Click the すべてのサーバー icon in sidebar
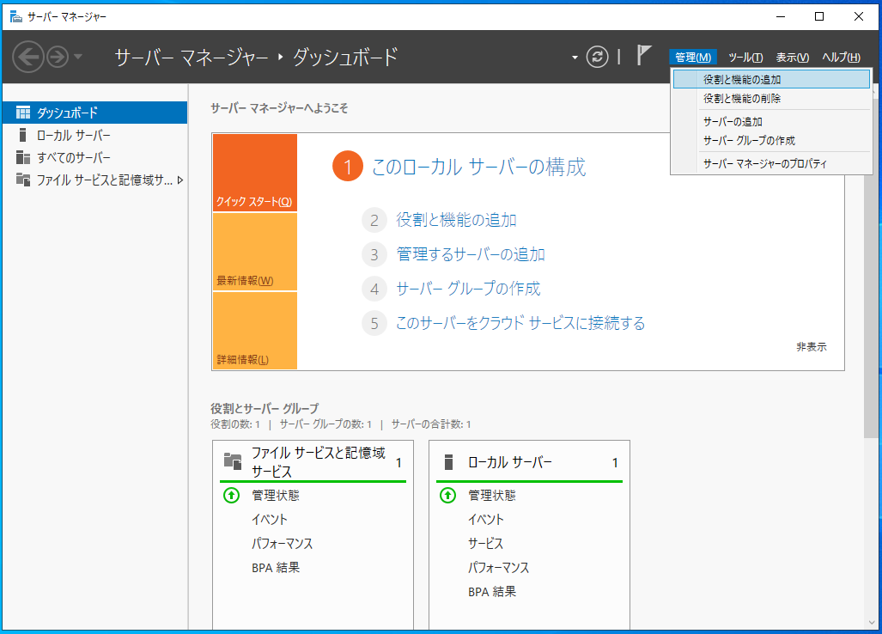The height and width of the screenshot is (634, 882). pos(23,157)
